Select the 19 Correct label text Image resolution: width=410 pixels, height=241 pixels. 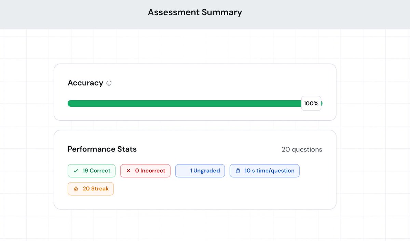tap(97, 171)
